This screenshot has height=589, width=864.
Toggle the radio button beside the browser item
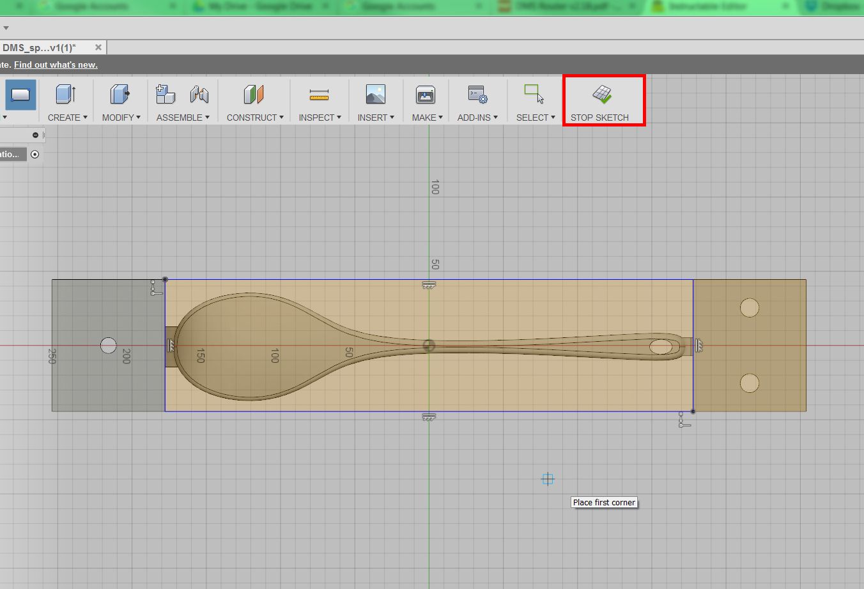click(35, 154)
